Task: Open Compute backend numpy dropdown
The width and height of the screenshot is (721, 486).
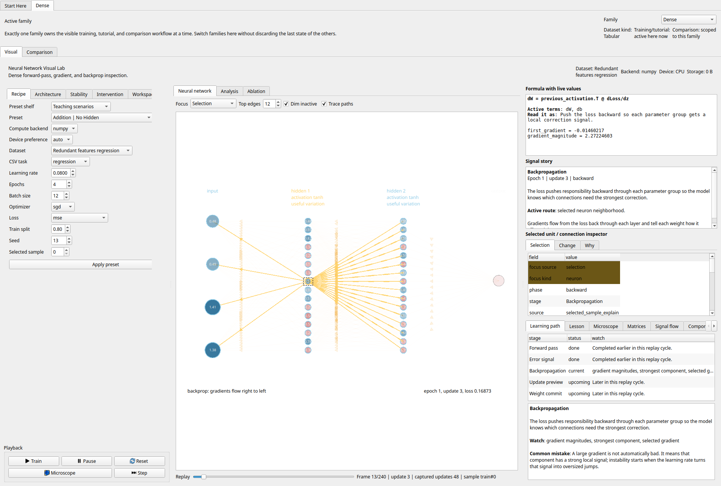Action: pyautogui.click(x=64, y=128)
